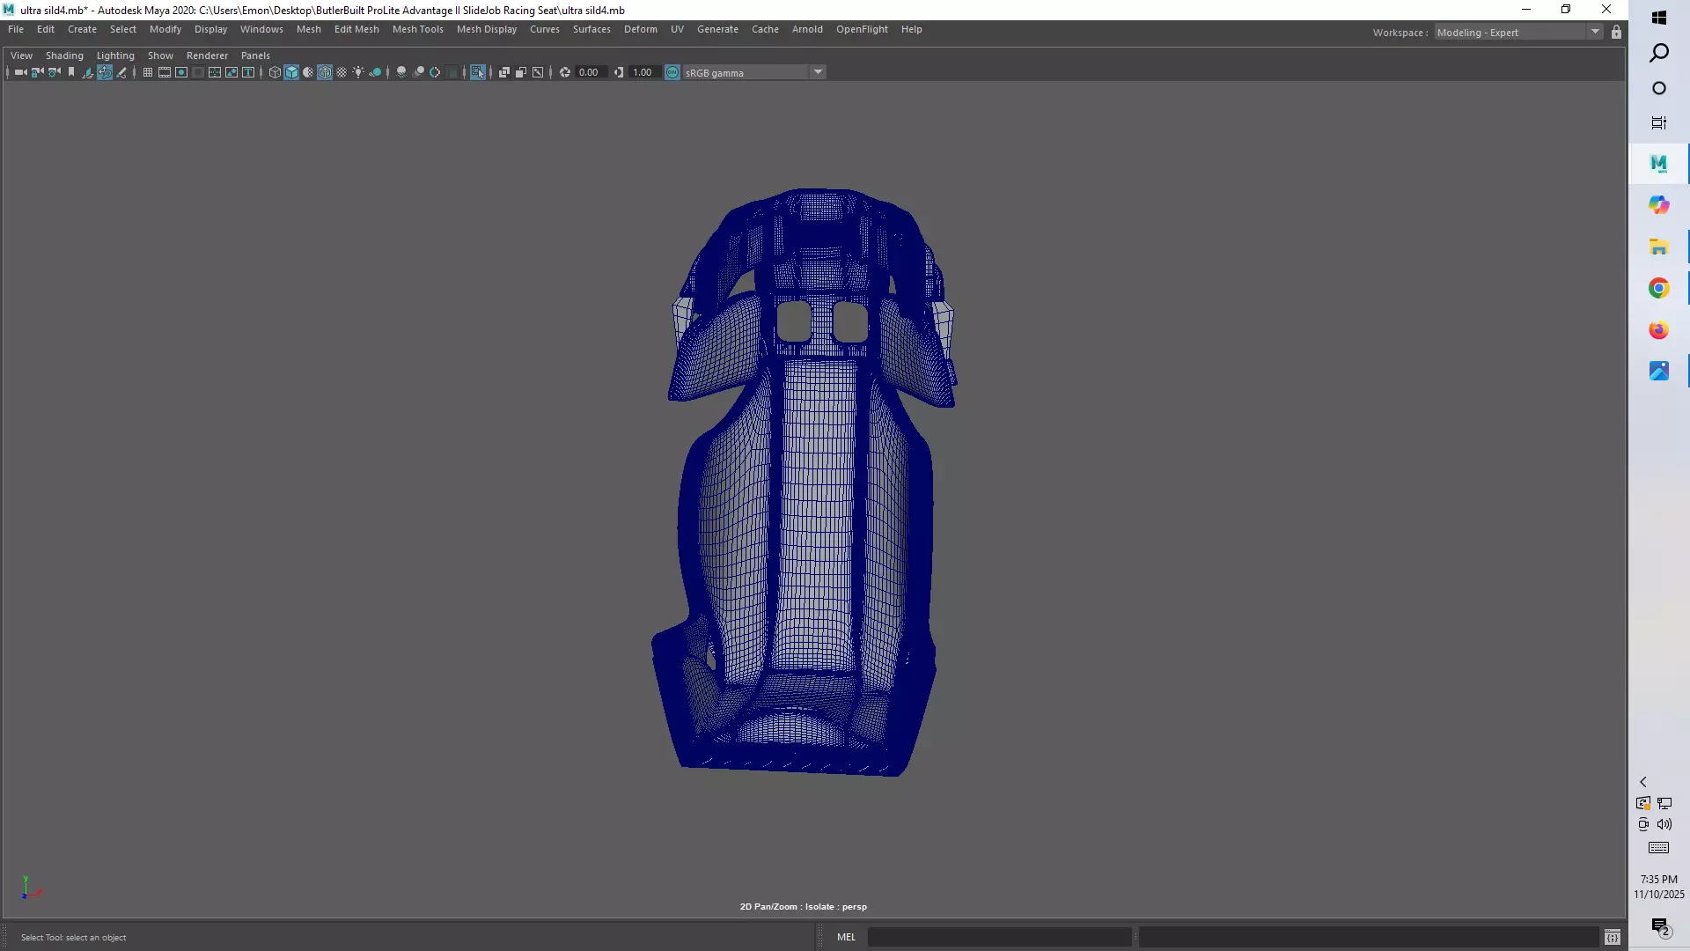
Task: Toggle the Film Gate display
Action: pos(165,72)
